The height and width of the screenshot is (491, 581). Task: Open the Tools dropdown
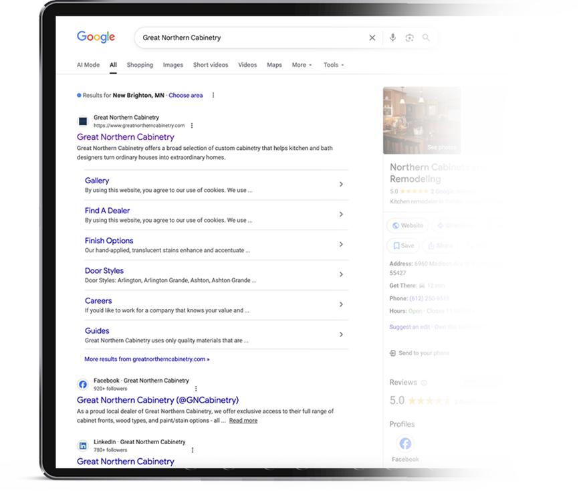(334, 65)
